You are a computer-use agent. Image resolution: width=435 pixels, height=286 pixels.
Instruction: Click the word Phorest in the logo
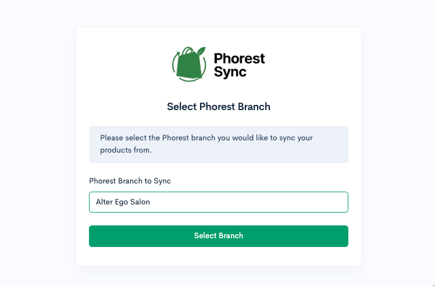coord(239,59)
